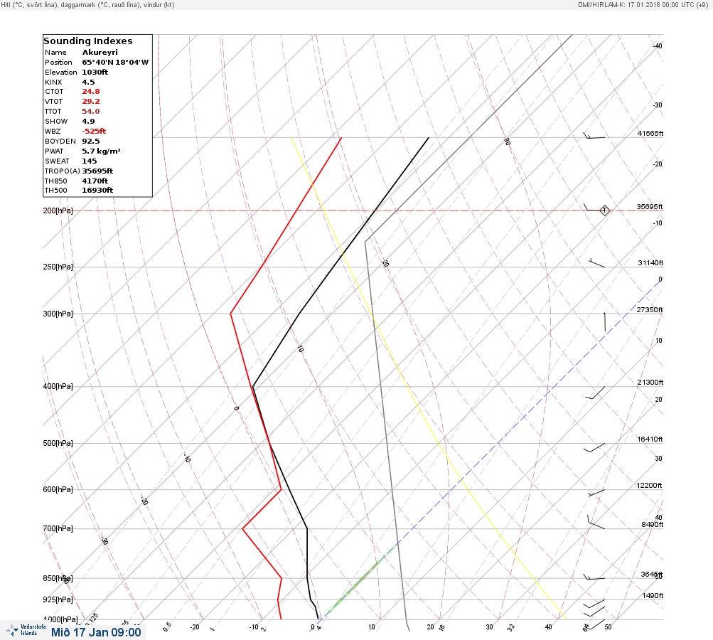713x640 pixels.
Task: Click the SWEAT value '145'
Action: (x=89, y=161)
